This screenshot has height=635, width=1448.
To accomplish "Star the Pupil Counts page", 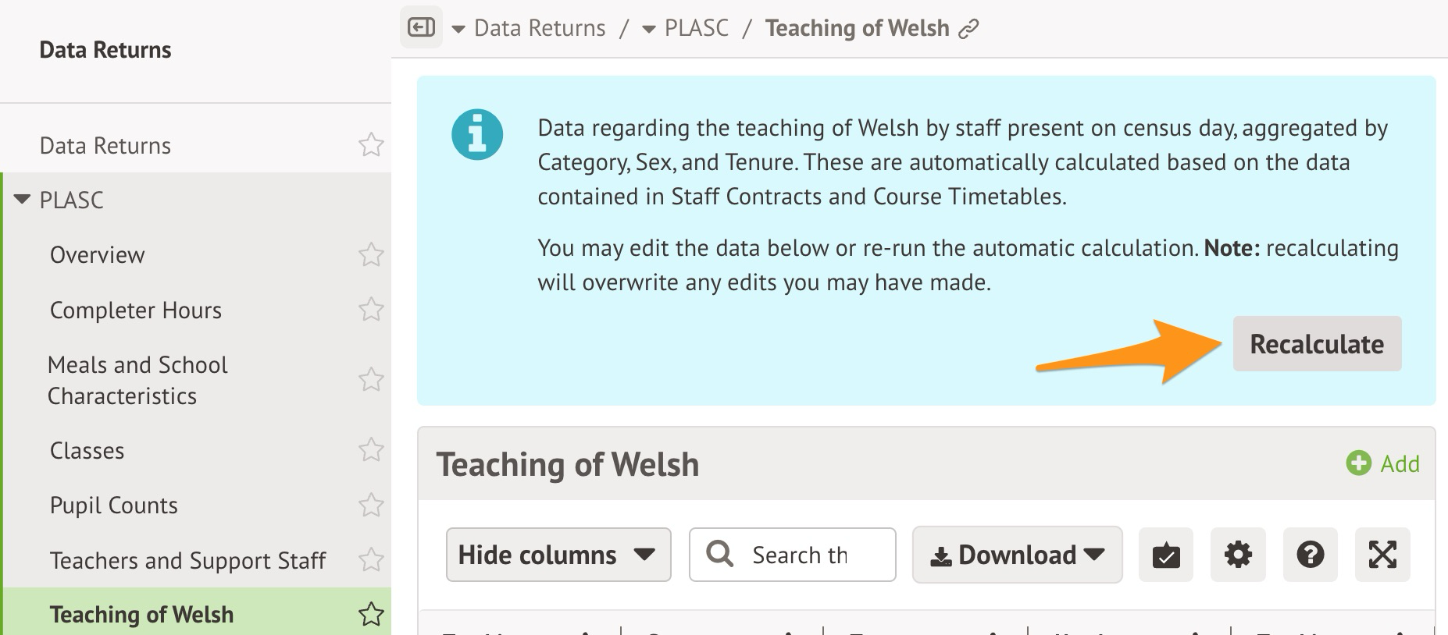I will [x=371, y=506].
